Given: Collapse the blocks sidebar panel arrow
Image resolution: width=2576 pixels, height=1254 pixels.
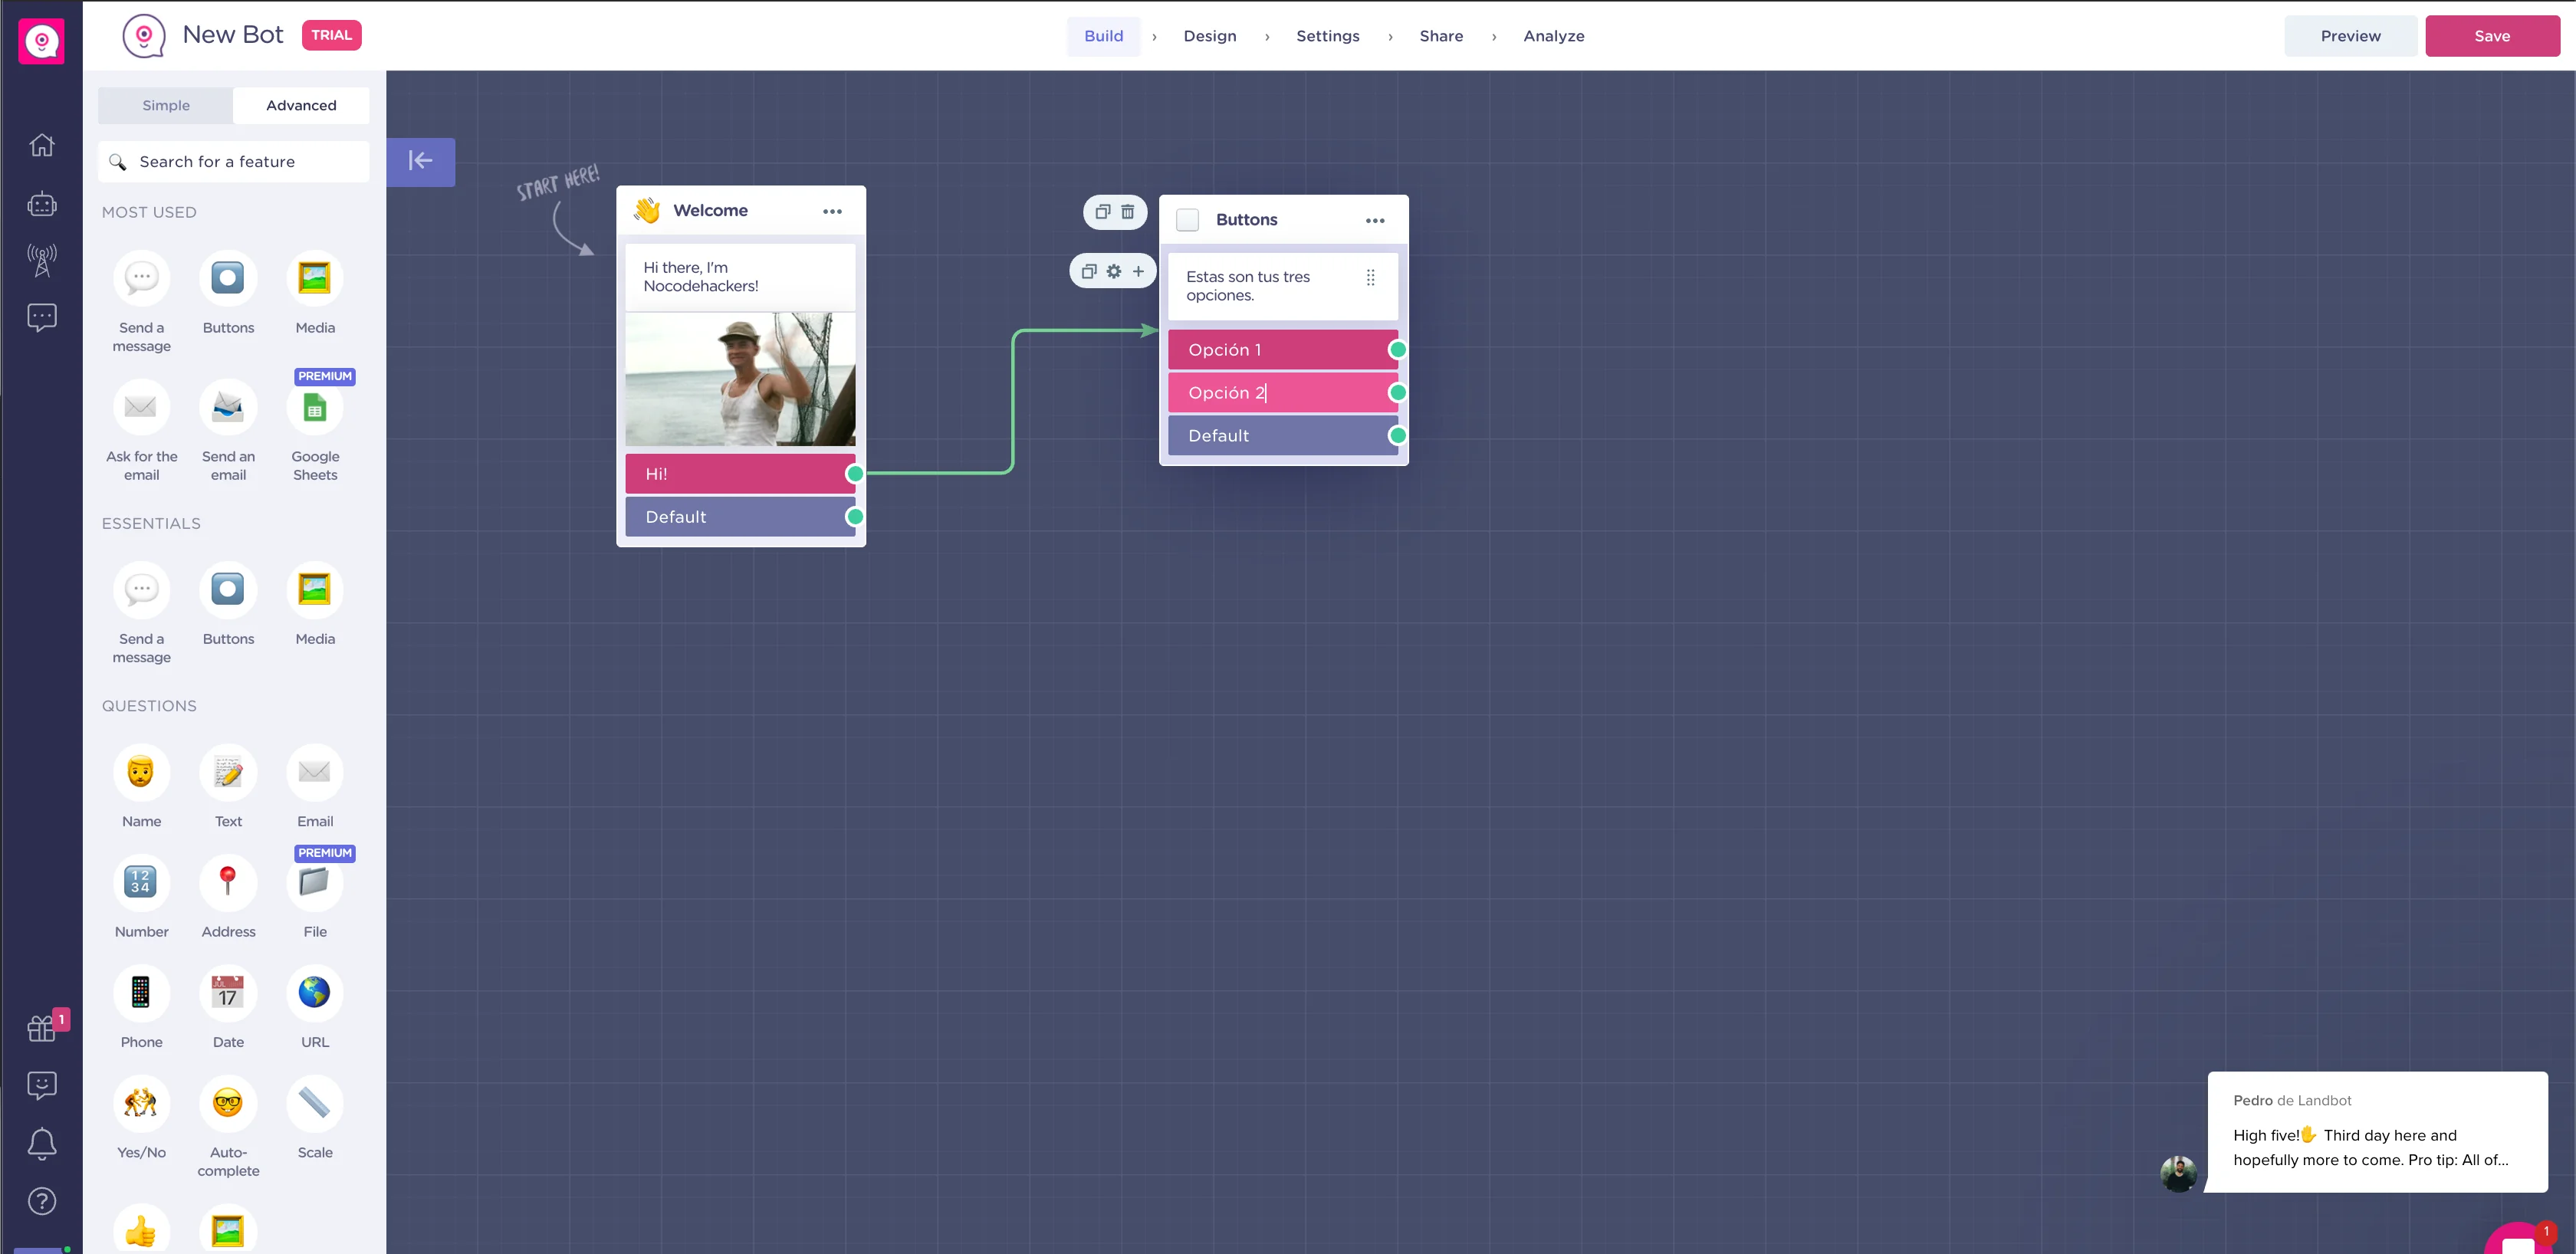Looking at the screenshot, I should (x=420, y=161).
